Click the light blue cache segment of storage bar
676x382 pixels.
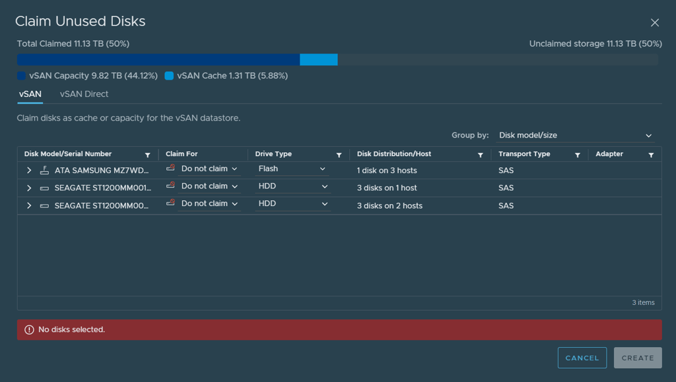coord(319,59)
